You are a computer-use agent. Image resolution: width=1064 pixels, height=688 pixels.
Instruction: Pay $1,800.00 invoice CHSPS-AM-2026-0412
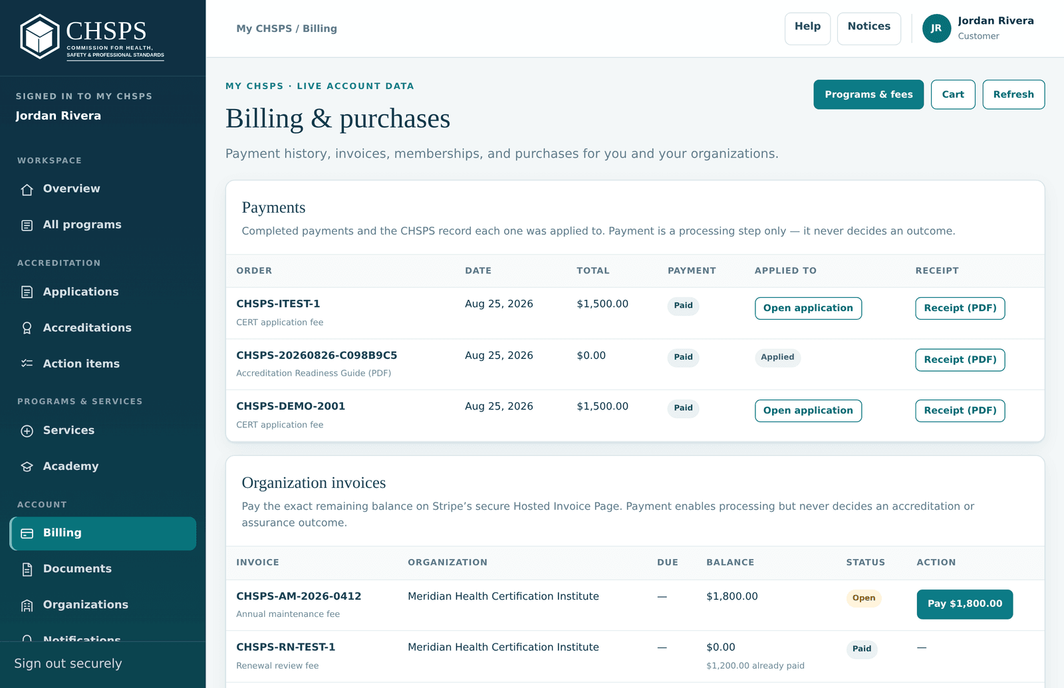[x=965, y=604]
